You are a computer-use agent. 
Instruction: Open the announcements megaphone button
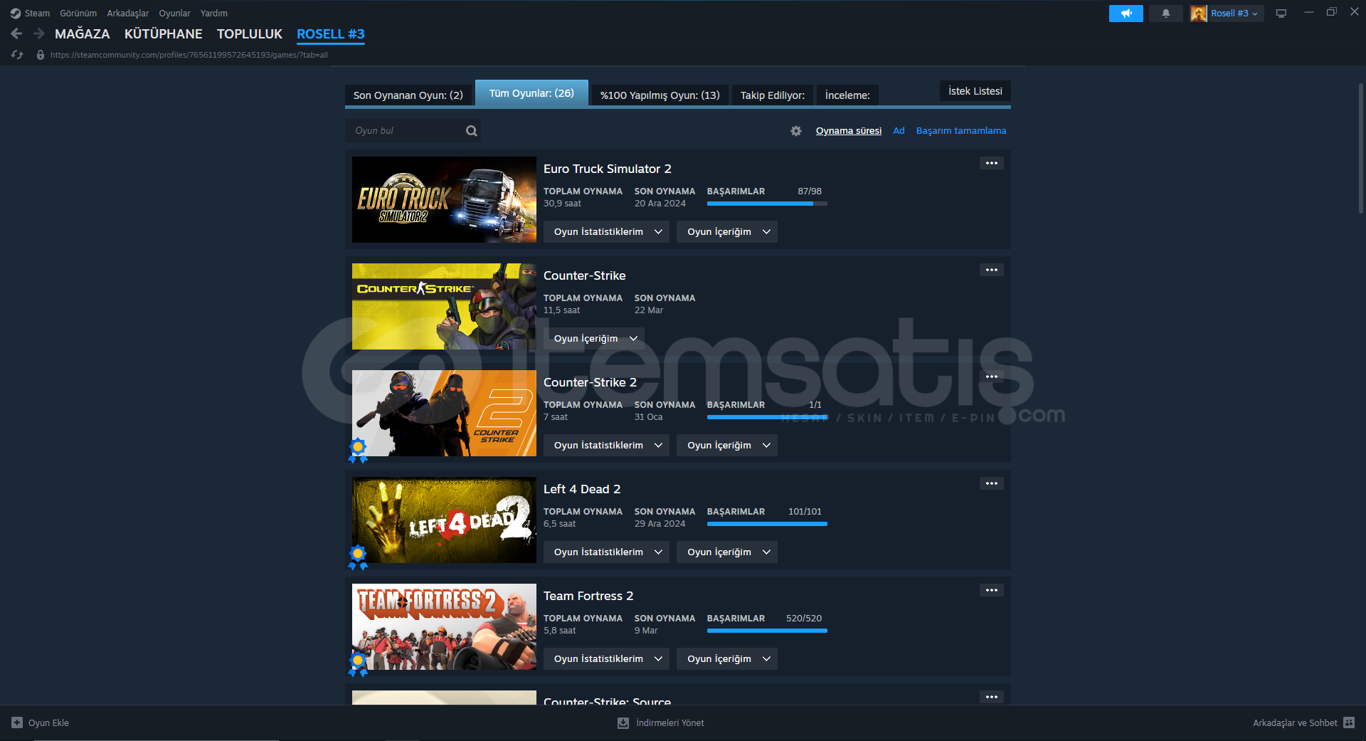click(1126, 14)
